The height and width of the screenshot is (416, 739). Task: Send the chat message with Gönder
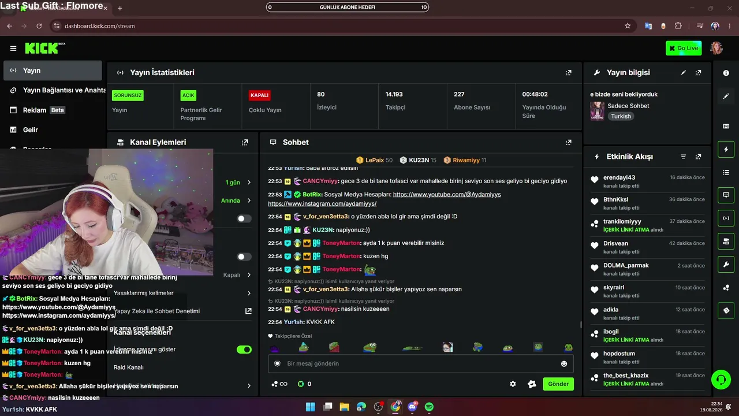coord(558,384)
